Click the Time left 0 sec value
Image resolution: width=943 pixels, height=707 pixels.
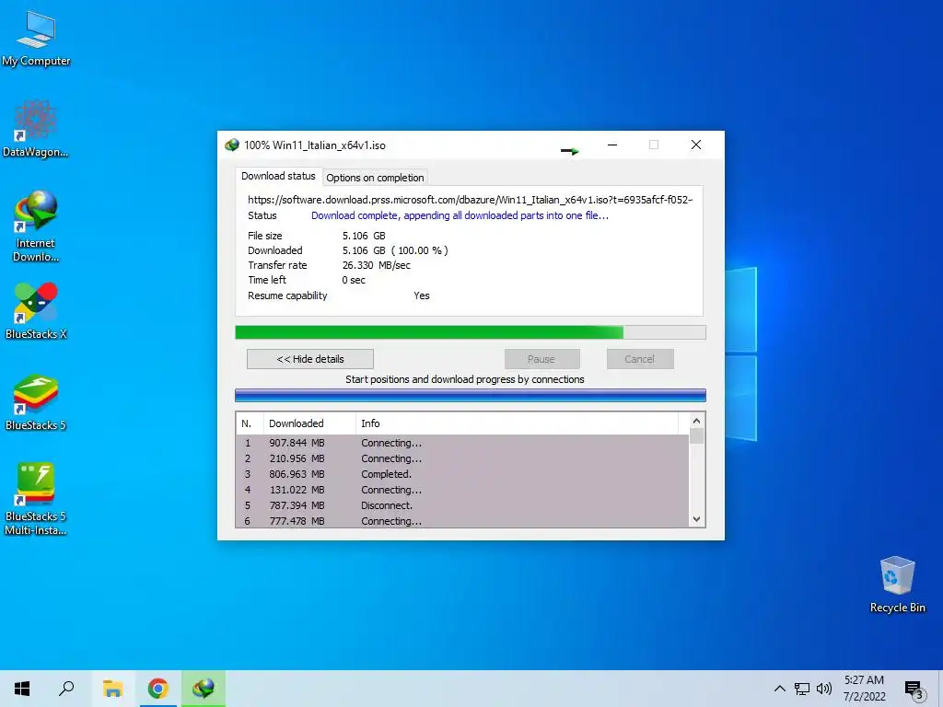354,280
